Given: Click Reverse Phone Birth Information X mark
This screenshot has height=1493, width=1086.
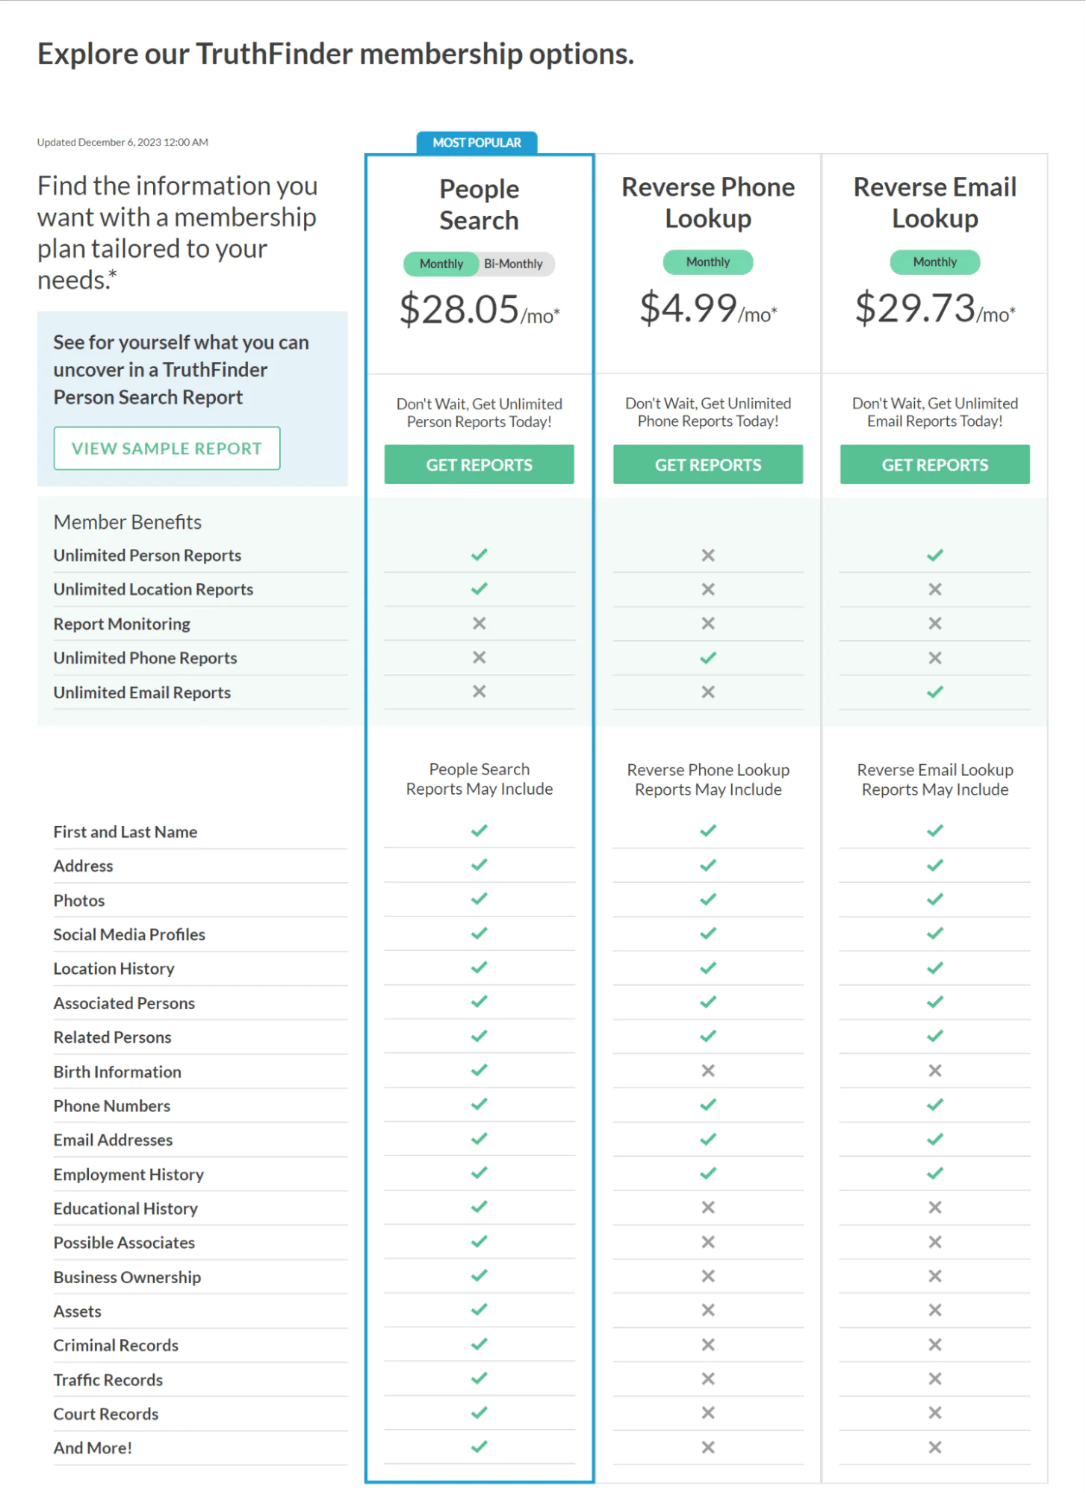Looking at the screenshot, I should point(707,1071).
